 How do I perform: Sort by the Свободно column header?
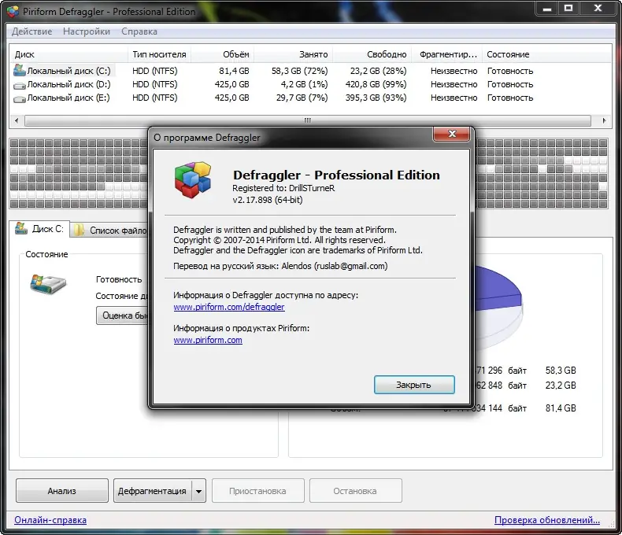click(x=372, y=54)
